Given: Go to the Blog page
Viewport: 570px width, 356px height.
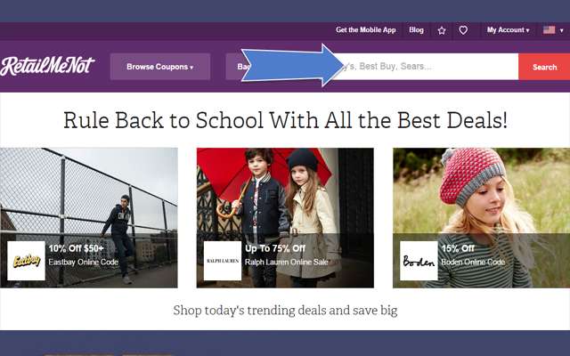Looking at the screenshot, I should 416,30.
